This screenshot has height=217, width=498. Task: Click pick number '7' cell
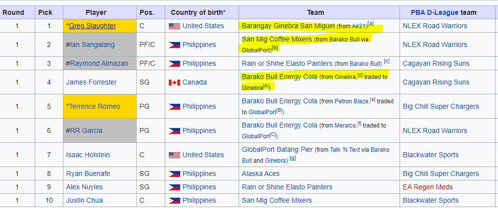49,155
